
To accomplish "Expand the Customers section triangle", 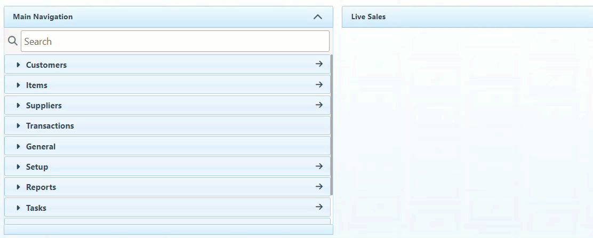I will [x=18, y=65].
